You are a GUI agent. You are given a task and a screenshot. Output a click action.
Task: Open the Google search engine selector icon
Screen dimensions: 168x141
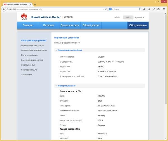(111, 9)
